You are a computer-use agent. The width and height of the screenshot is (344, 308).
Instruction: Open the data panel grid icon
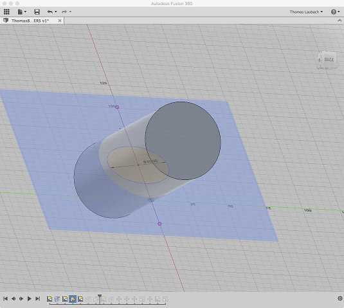6,12
